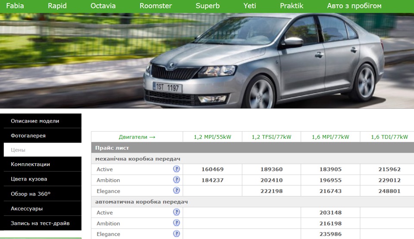Click Active label under manual gearbox
Screen dimensions: 414x239
coord(104,169)
